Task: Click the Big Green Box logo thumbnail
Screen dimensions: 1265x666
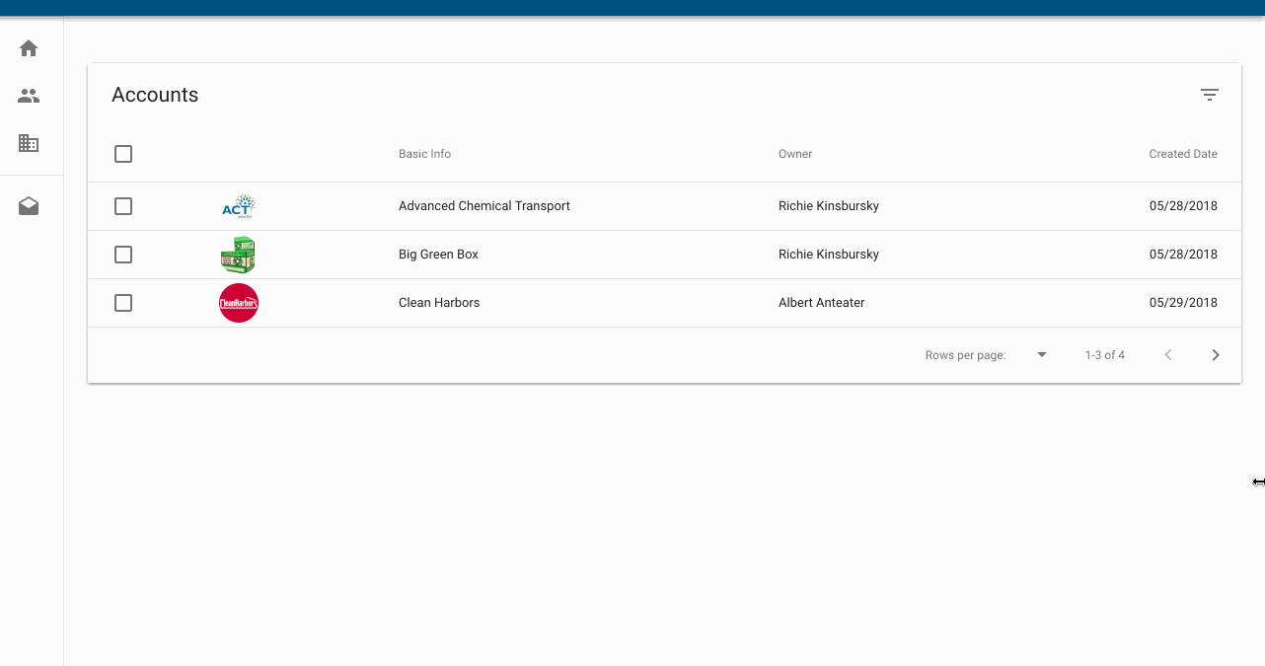Action: (239, 254)
